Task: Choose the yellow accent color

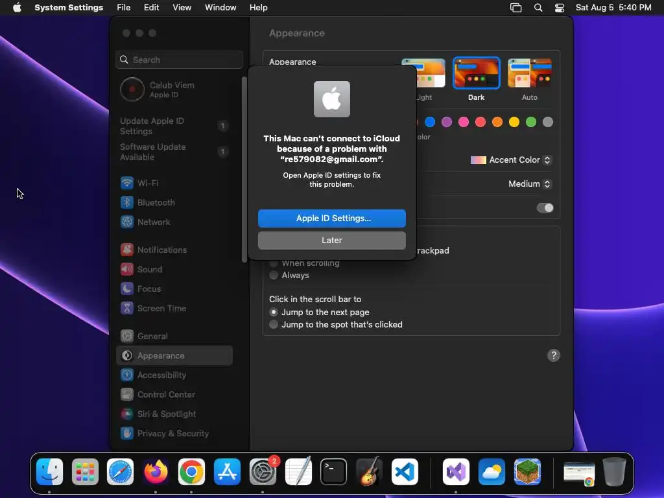Action: (x=514, y=122)
